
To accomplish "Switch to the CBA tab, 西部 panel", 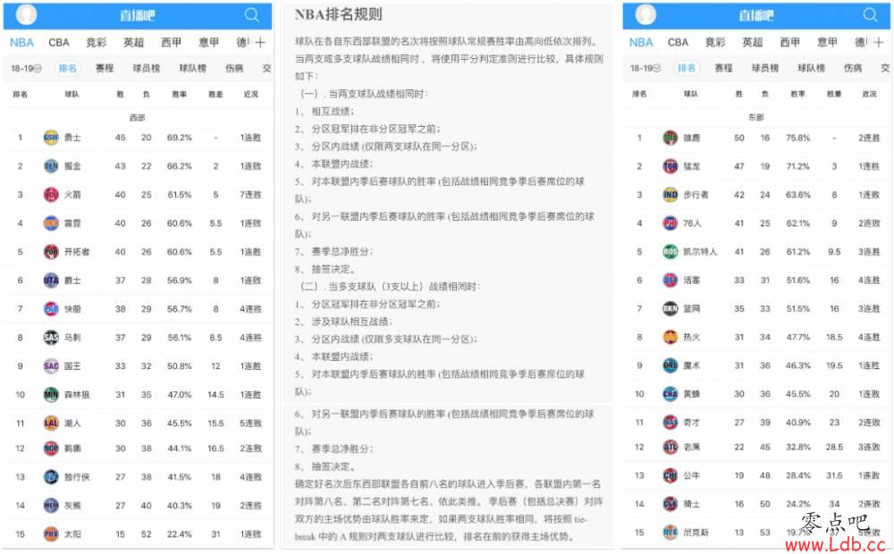I will 59,42.
